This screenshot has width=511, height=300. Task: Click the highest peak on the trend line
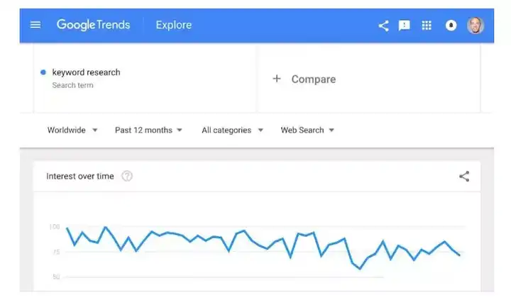pos(105,227)
